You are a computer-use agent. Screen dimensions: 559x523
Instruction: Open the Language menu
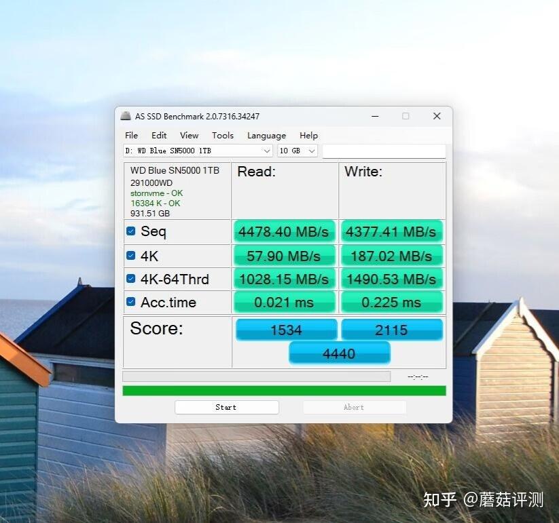pyautogui.click(x=266, y=135)
